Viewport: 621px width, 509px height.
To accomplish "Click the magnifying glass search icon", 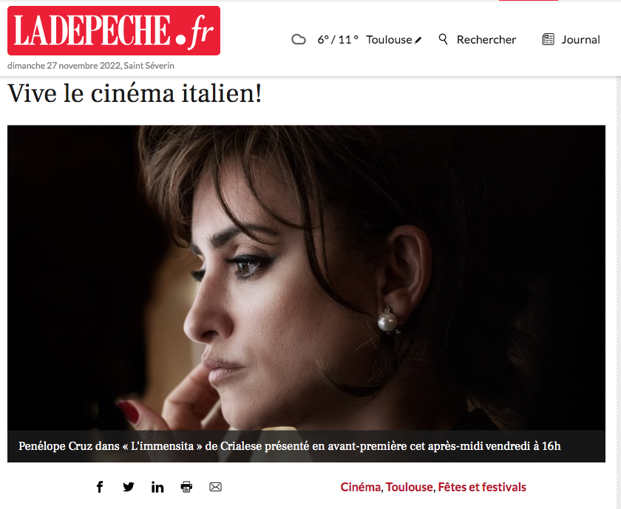I will pos(443,39).
